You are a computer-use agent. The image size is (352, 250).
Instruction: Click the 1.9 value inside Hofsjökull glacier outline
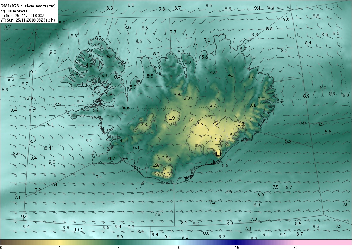pyautogui.click(x=171, y=118)
